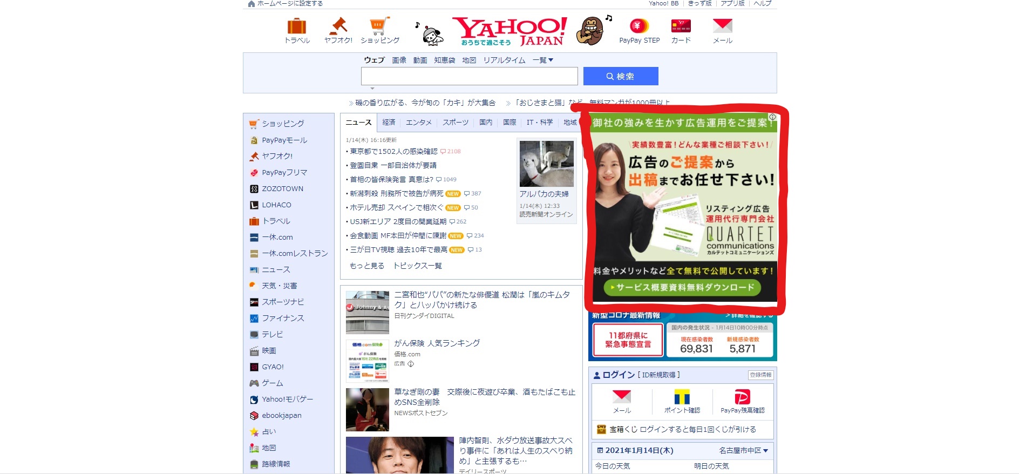
Task: Select リアルタイム search tab
Action: tap(504, 60)
